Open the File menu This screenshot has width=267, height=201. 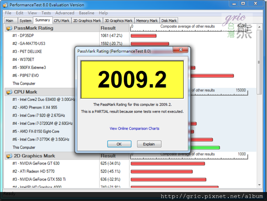[x=8, y=13]
